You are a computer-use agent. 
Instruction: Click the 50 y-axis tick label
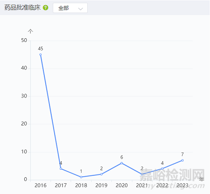24,41
